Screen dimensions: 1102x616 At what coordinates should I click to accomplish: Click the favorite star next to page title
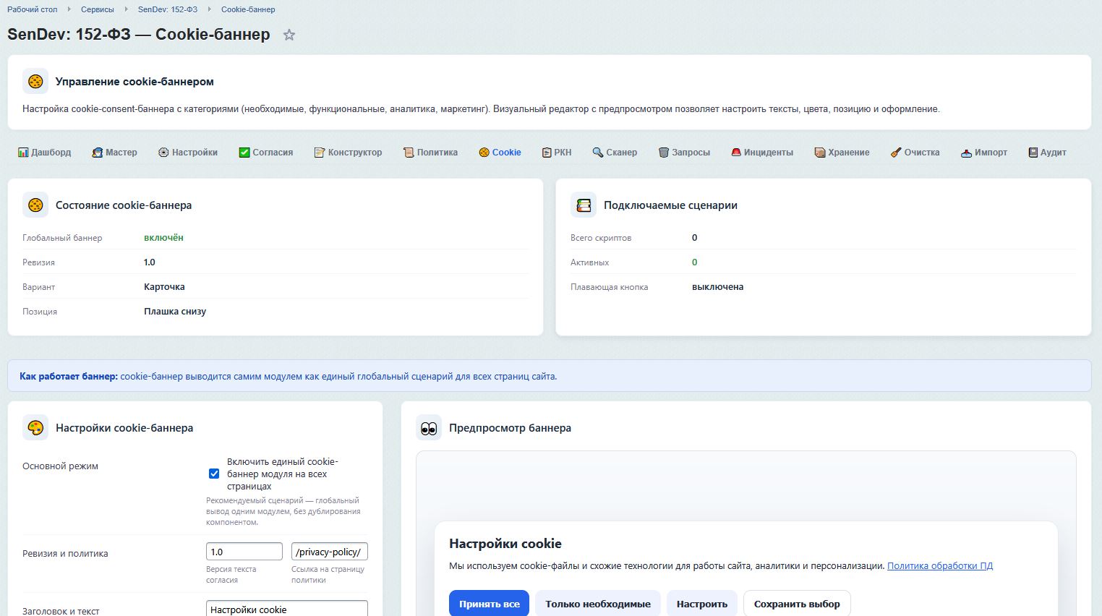point(289,35)
